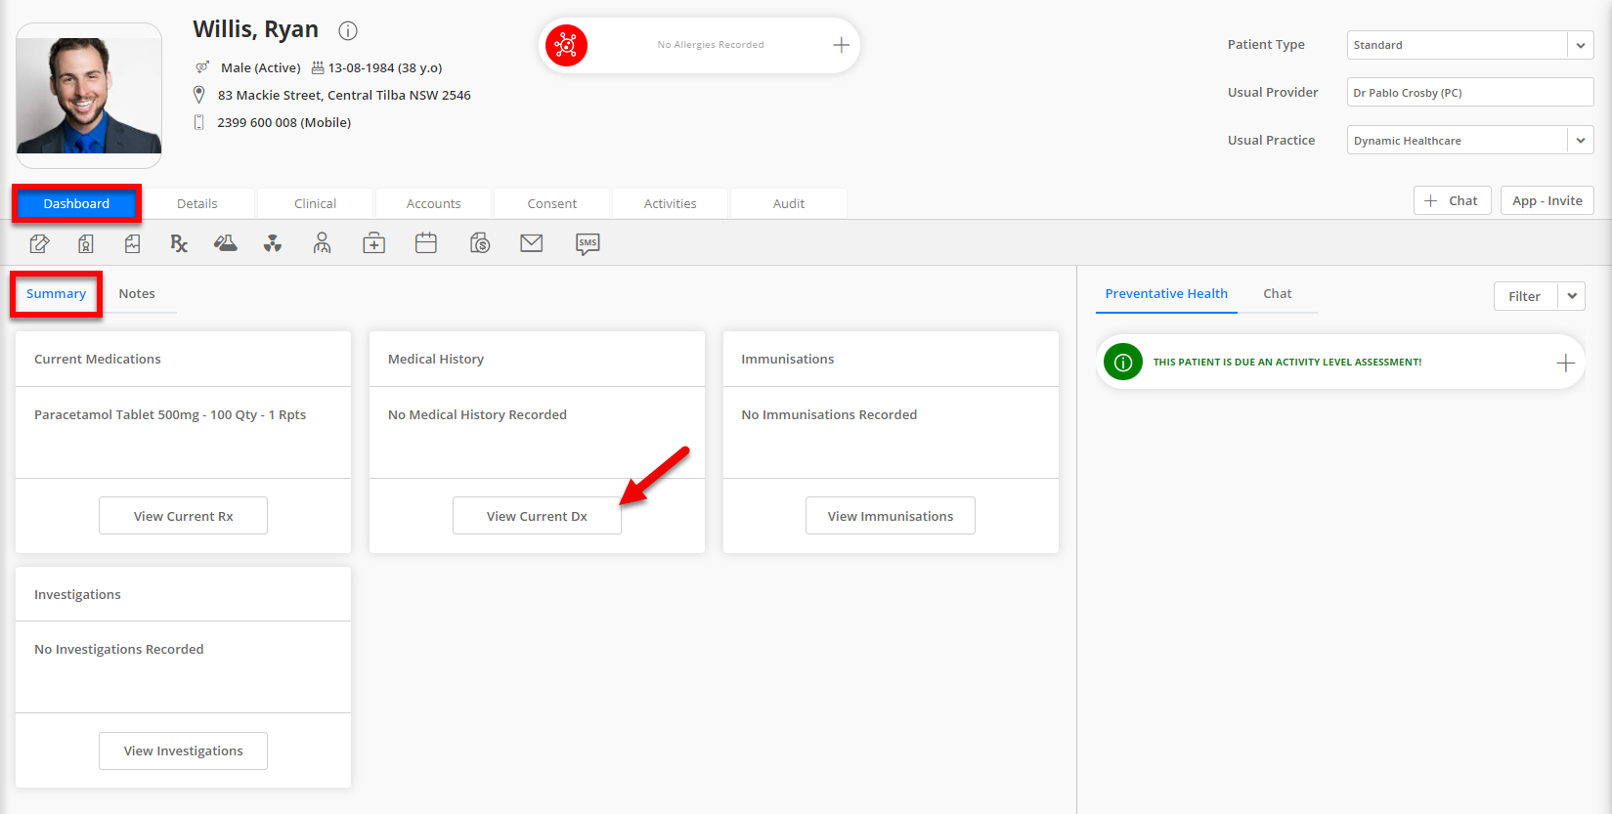Viewport: 1612px width, 814px height.
Task: Click the Current Medications card heading
Action: click(98, 359)
